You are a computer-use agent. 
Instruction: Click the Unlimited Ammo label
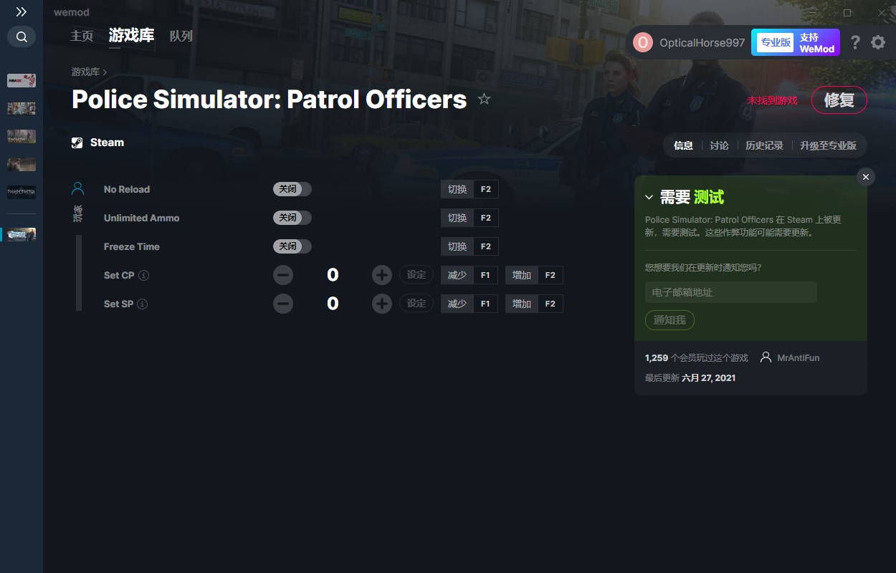pos(142,218)
